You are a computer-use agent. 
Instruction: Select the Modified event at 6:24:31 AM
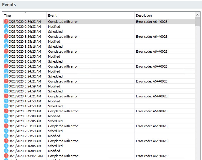[54, 71]
